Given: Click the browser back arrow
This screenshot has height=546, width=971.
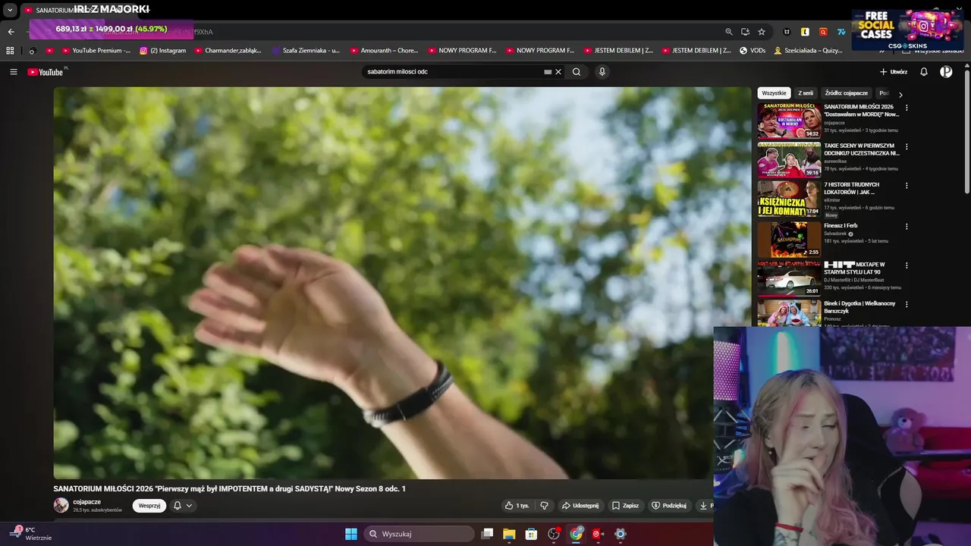Looking at the screenshot, I should [x=11, y=32].
